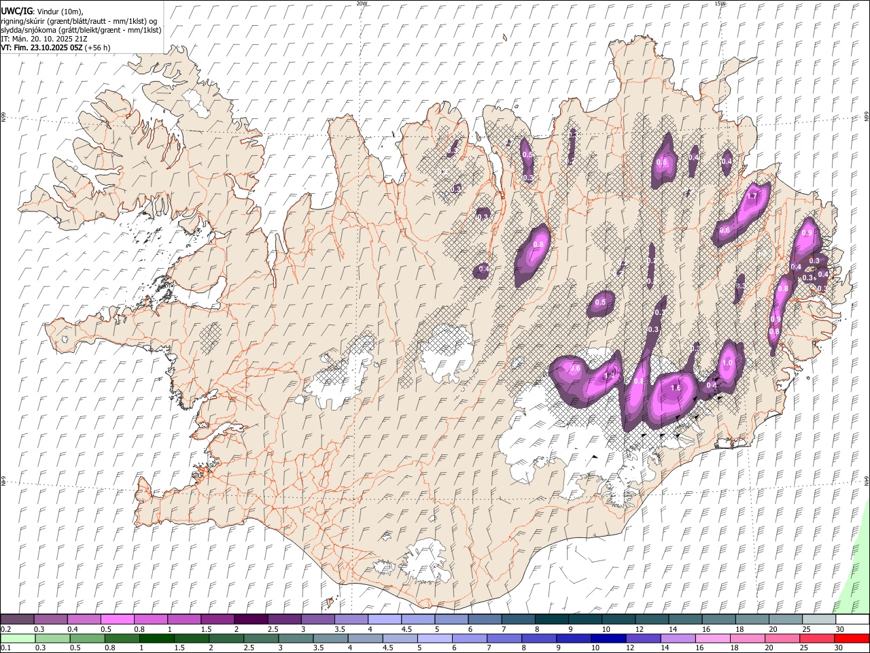Image resolution: width=870 pixels, height=653 pixels.
Task: Select the 'rigning/skúrir' legend description line
Action: tap(79, 21)
